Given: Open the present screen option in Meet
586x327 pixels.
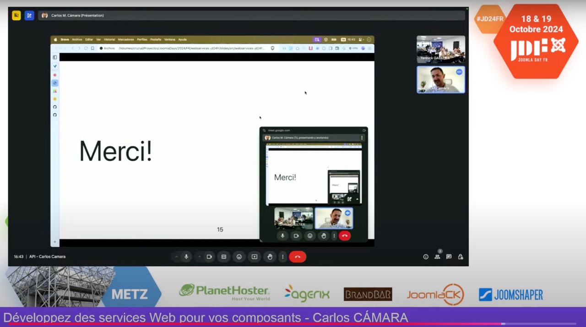Looking at the screenshot, I should [254, 256].
